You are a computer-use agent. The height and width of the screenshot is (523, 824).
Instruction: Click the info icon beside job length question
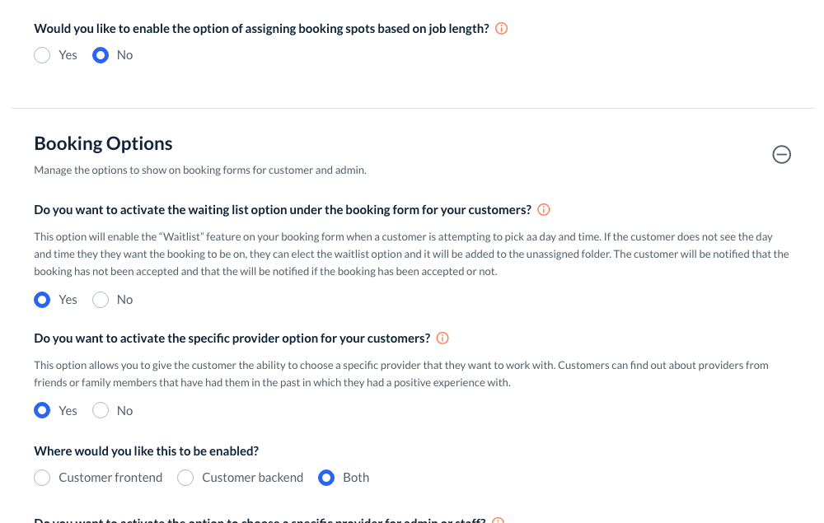coord(501,29)
